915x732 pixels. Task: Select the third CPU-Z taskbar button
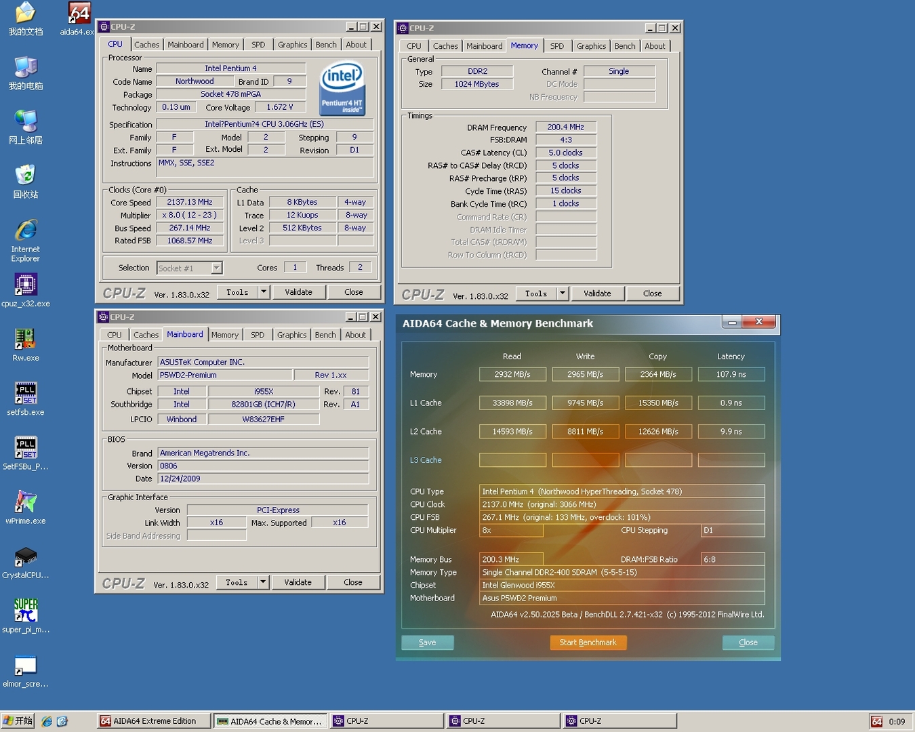(619, 721)
